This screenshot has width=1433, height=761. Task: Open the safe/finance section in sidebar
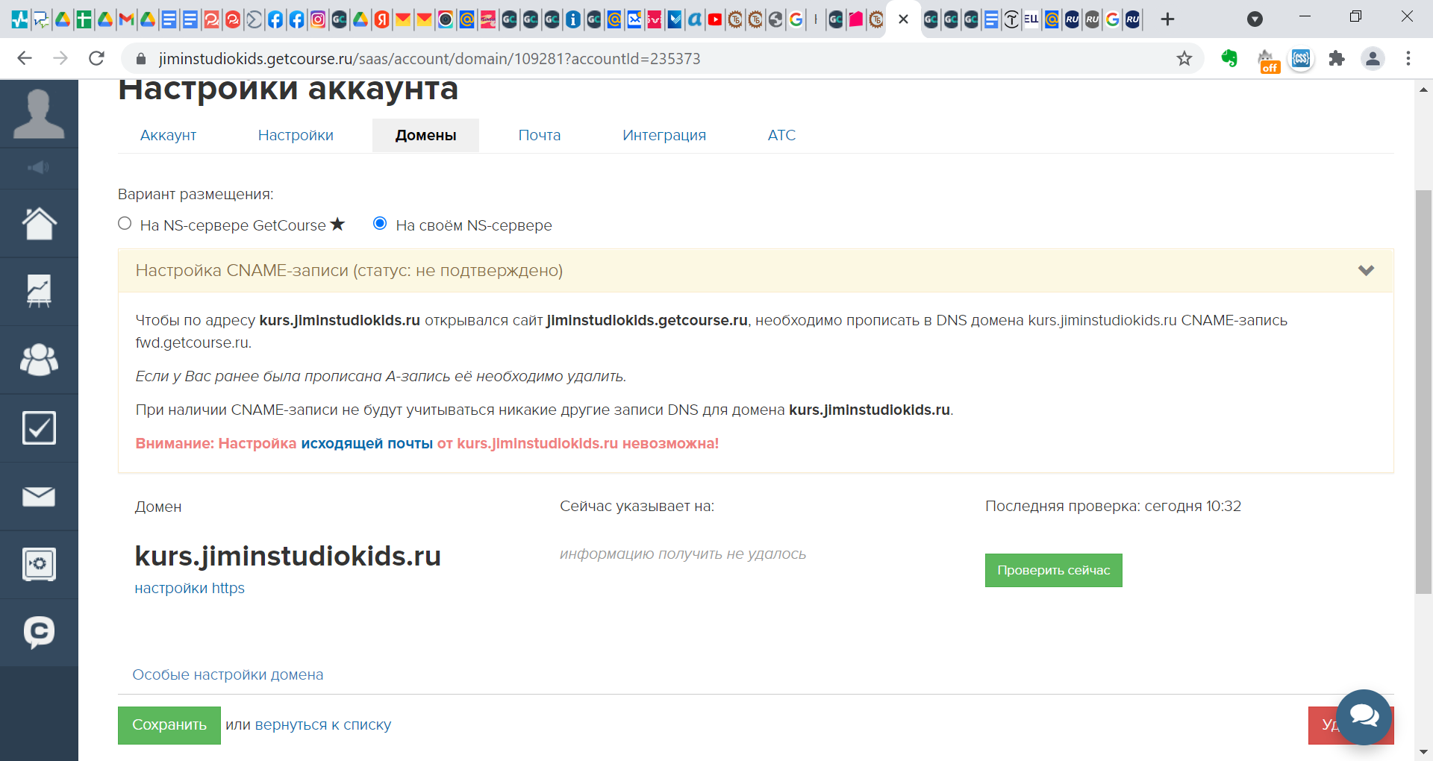click(39, 564)
